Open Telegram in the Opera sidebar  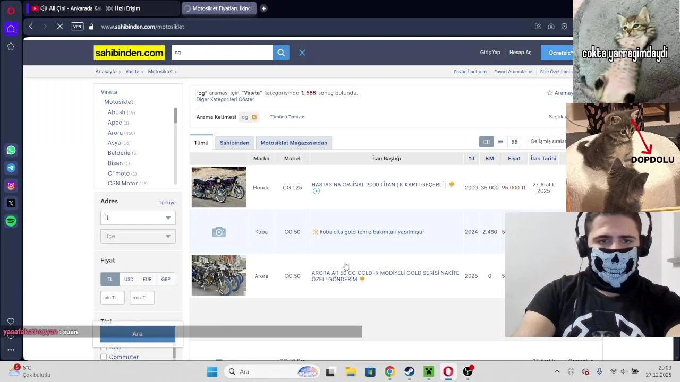[11, 168]
